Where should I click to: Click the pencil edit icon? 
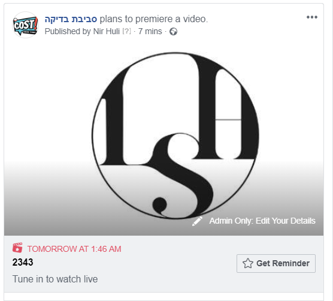pos(197,221)
